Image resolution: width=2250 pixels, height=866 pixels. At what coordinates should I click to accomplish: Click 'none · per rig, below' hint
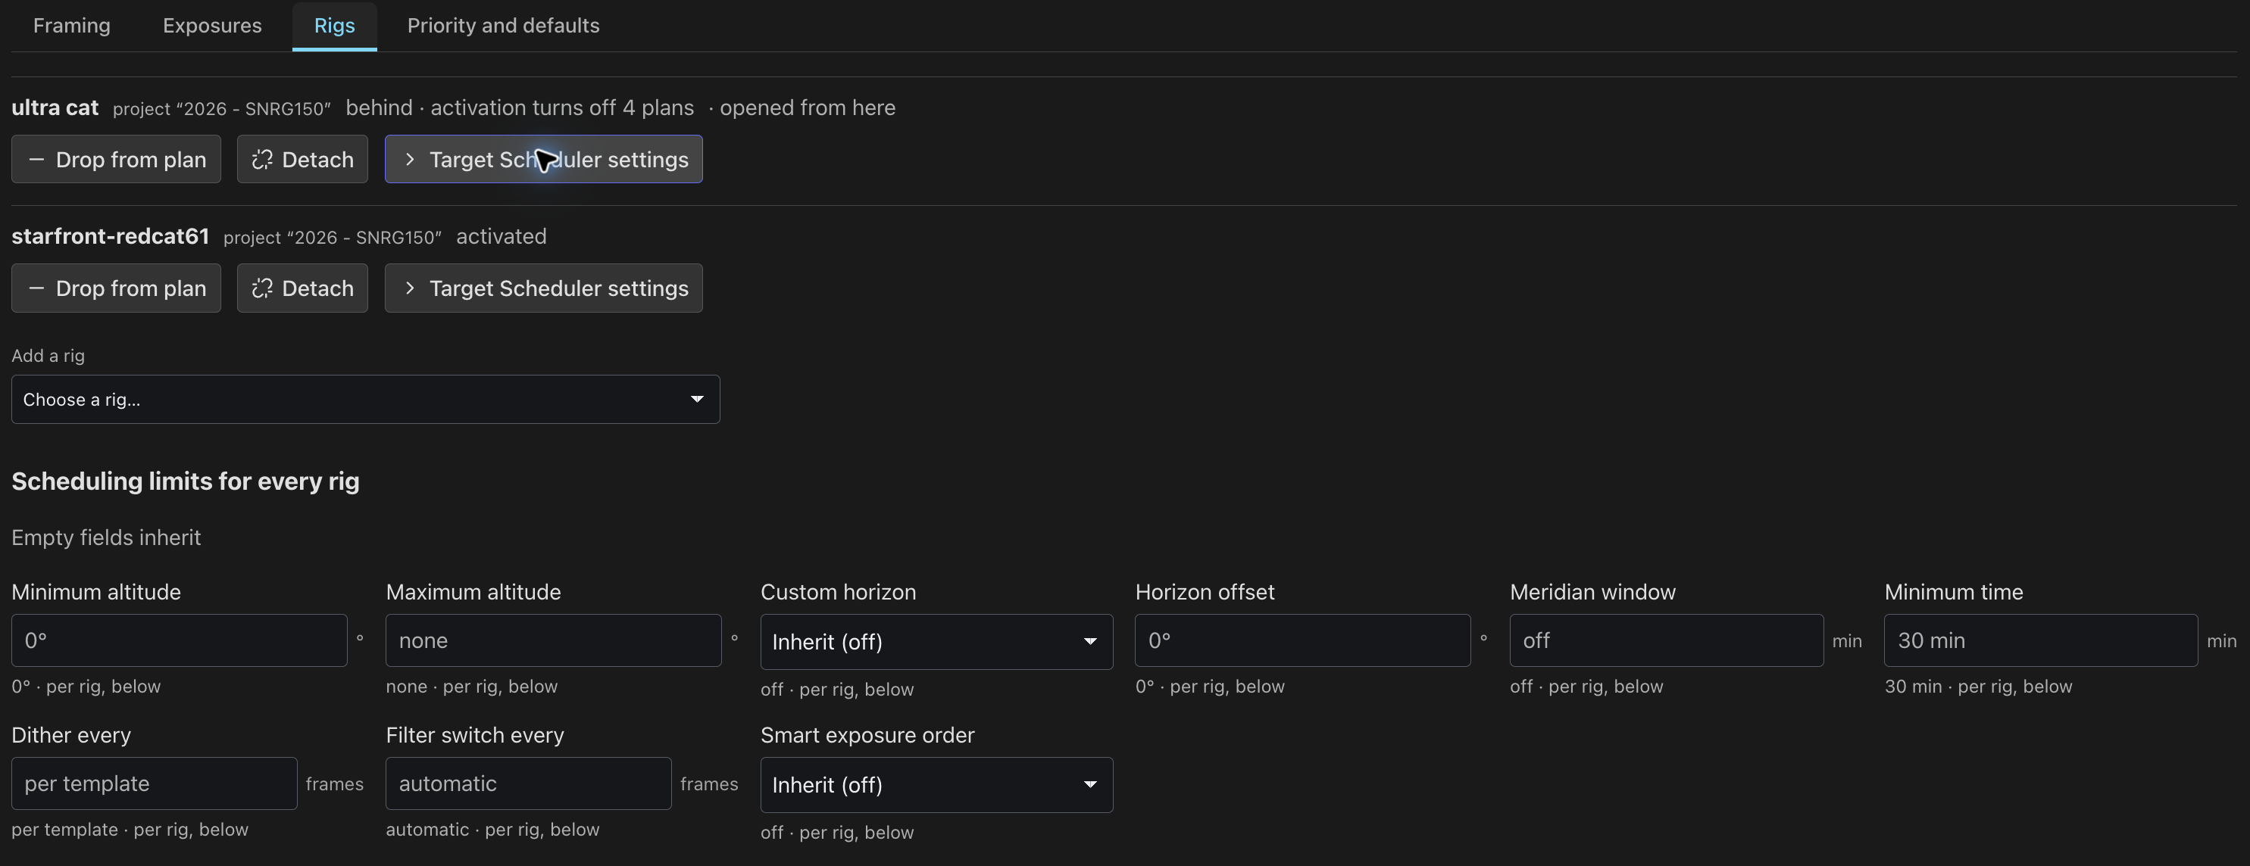(472, 686)
